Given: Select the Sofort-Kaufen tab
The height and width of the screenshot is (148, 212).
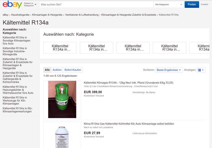Looking at the screenshot, I should 73,70.
